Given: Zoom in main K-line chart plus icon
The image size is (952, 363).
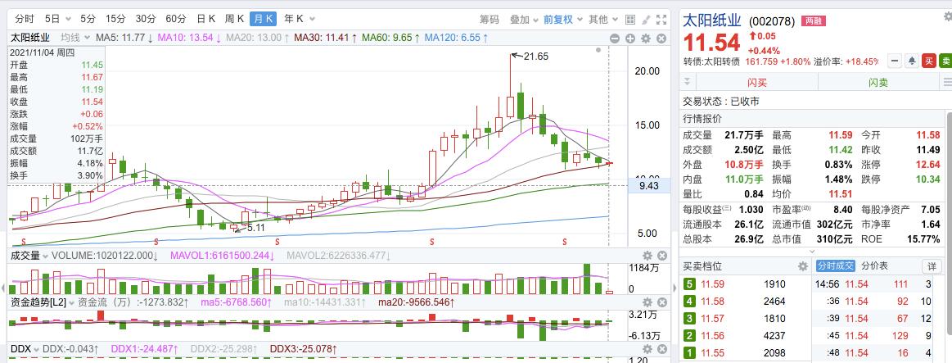Looking at the screenshot, I should click(630, 39).
